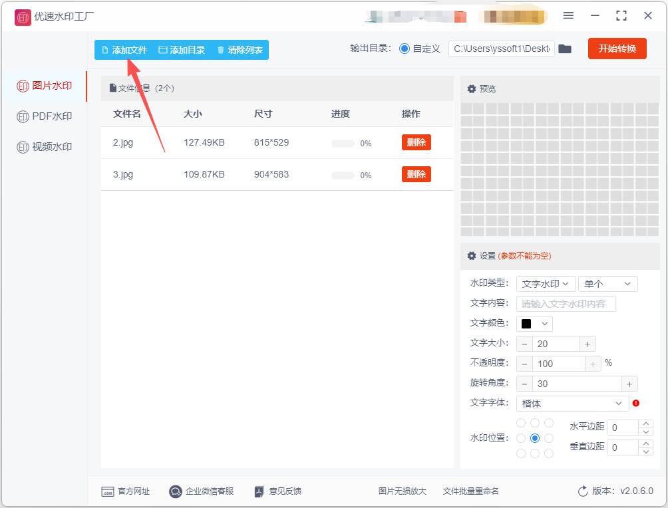
Task: Click the 垂直边距 value field
Action: pos(622,447)
